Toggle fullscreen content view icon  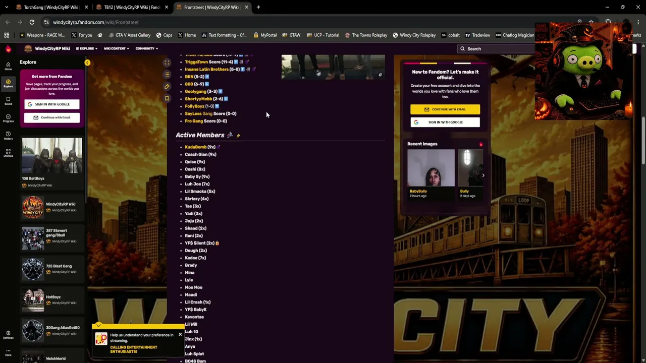(167, 63)
